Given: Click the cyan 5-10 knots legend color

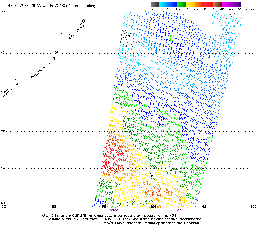Looking at the screenshot, I should click(x=164, y=4).
